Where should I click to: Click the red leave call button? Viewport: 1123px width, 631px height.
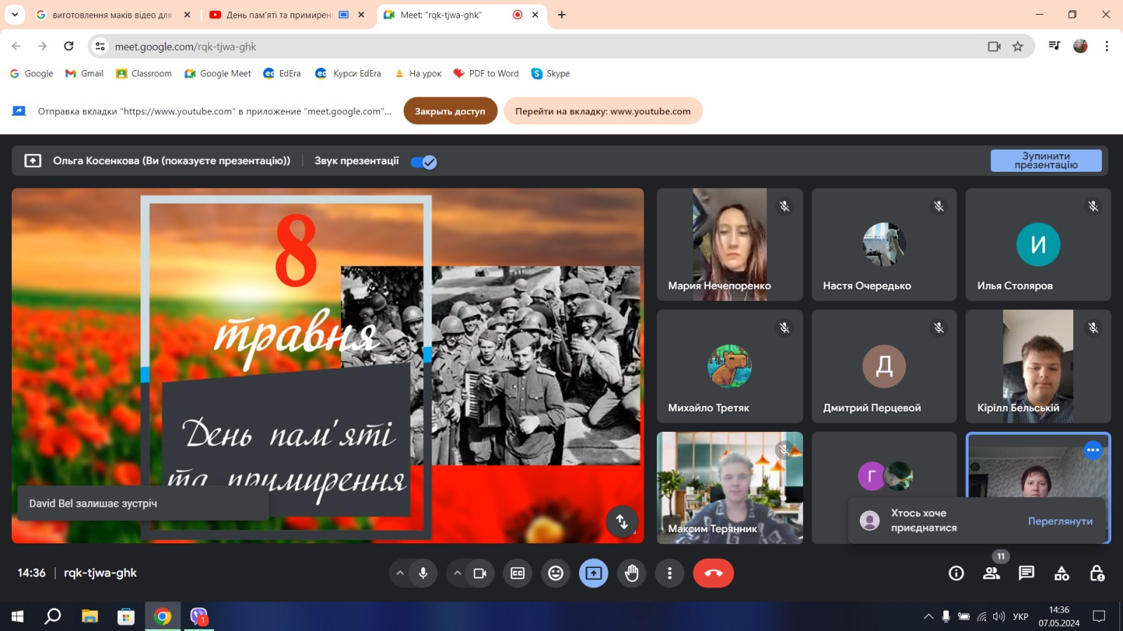713,574
